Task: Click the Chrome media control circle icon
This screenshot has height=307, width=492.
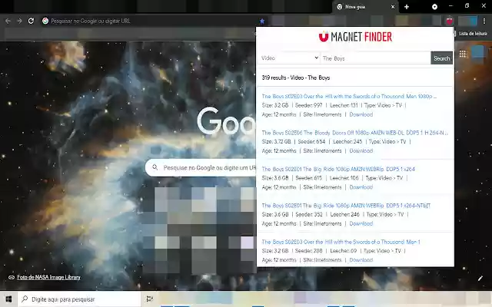Action: tap(434, 7)
